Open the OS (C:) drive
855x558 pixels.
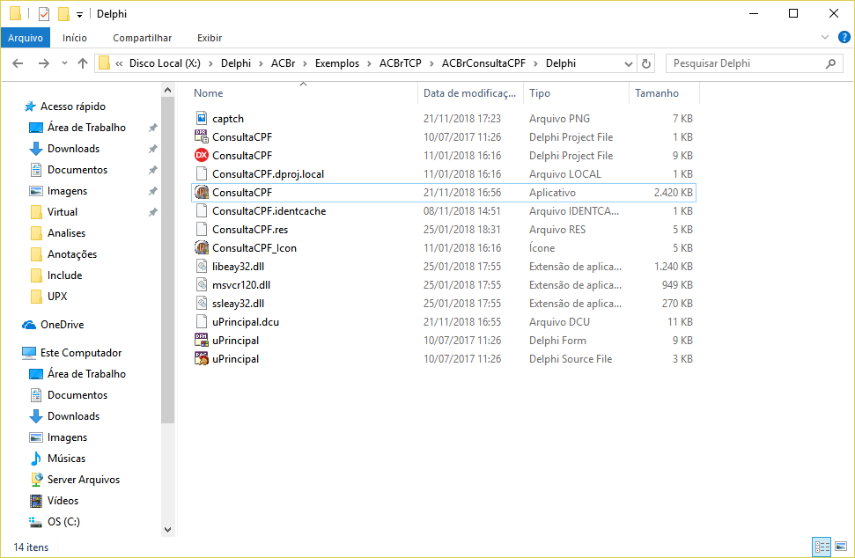click(63, 522)
